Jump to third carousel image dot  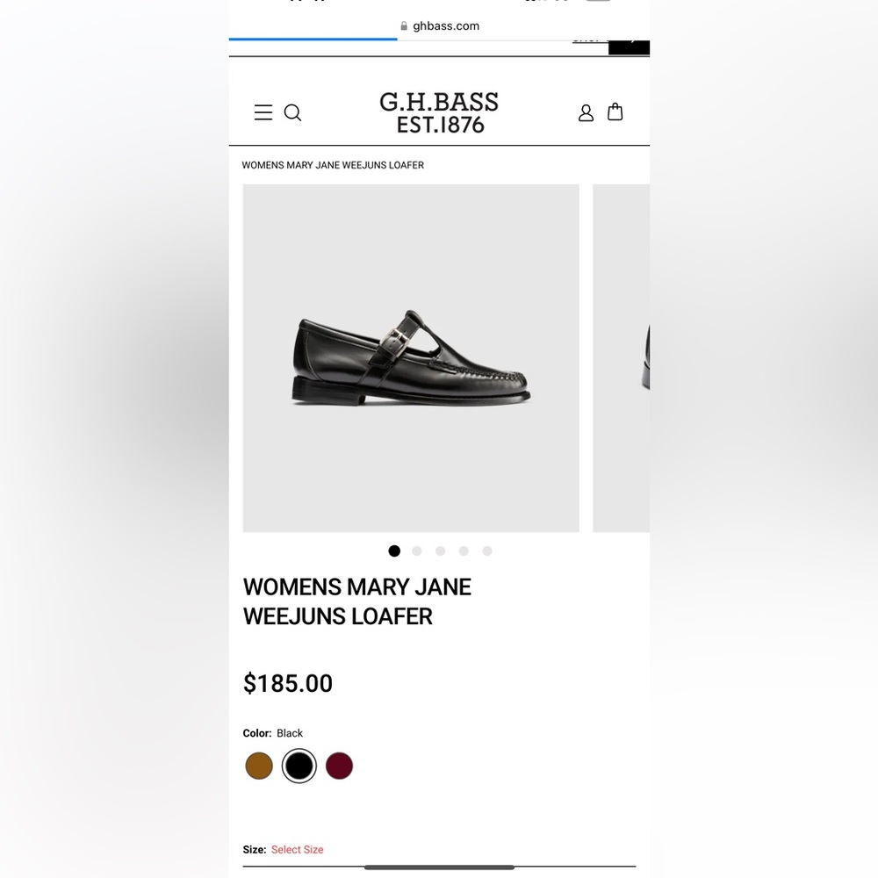[x=441, y=551]
